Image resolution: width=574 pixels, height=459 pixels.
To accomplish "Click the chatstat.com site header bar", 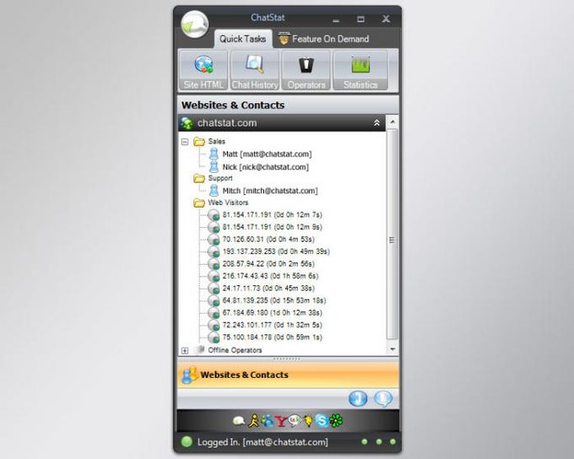I will coord(281,123).
